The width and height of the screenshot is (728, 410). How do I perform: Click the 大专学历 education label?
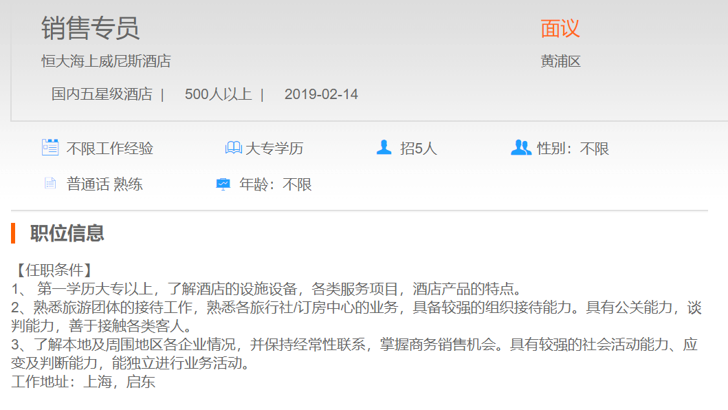274,149
